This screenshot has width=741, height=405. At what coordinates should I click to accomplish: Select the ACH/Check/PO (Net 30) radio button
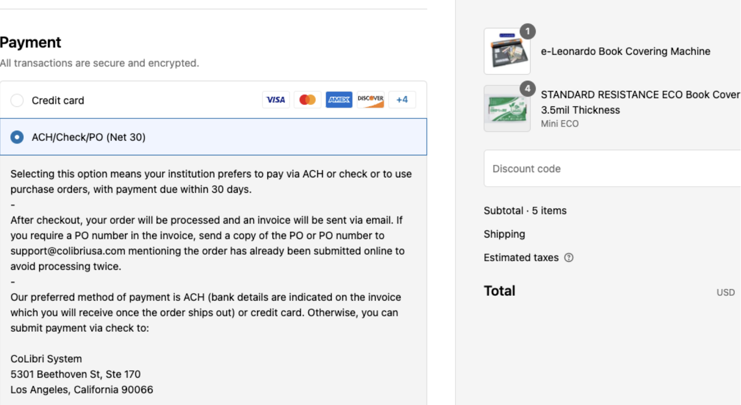(x=17, y=137)
